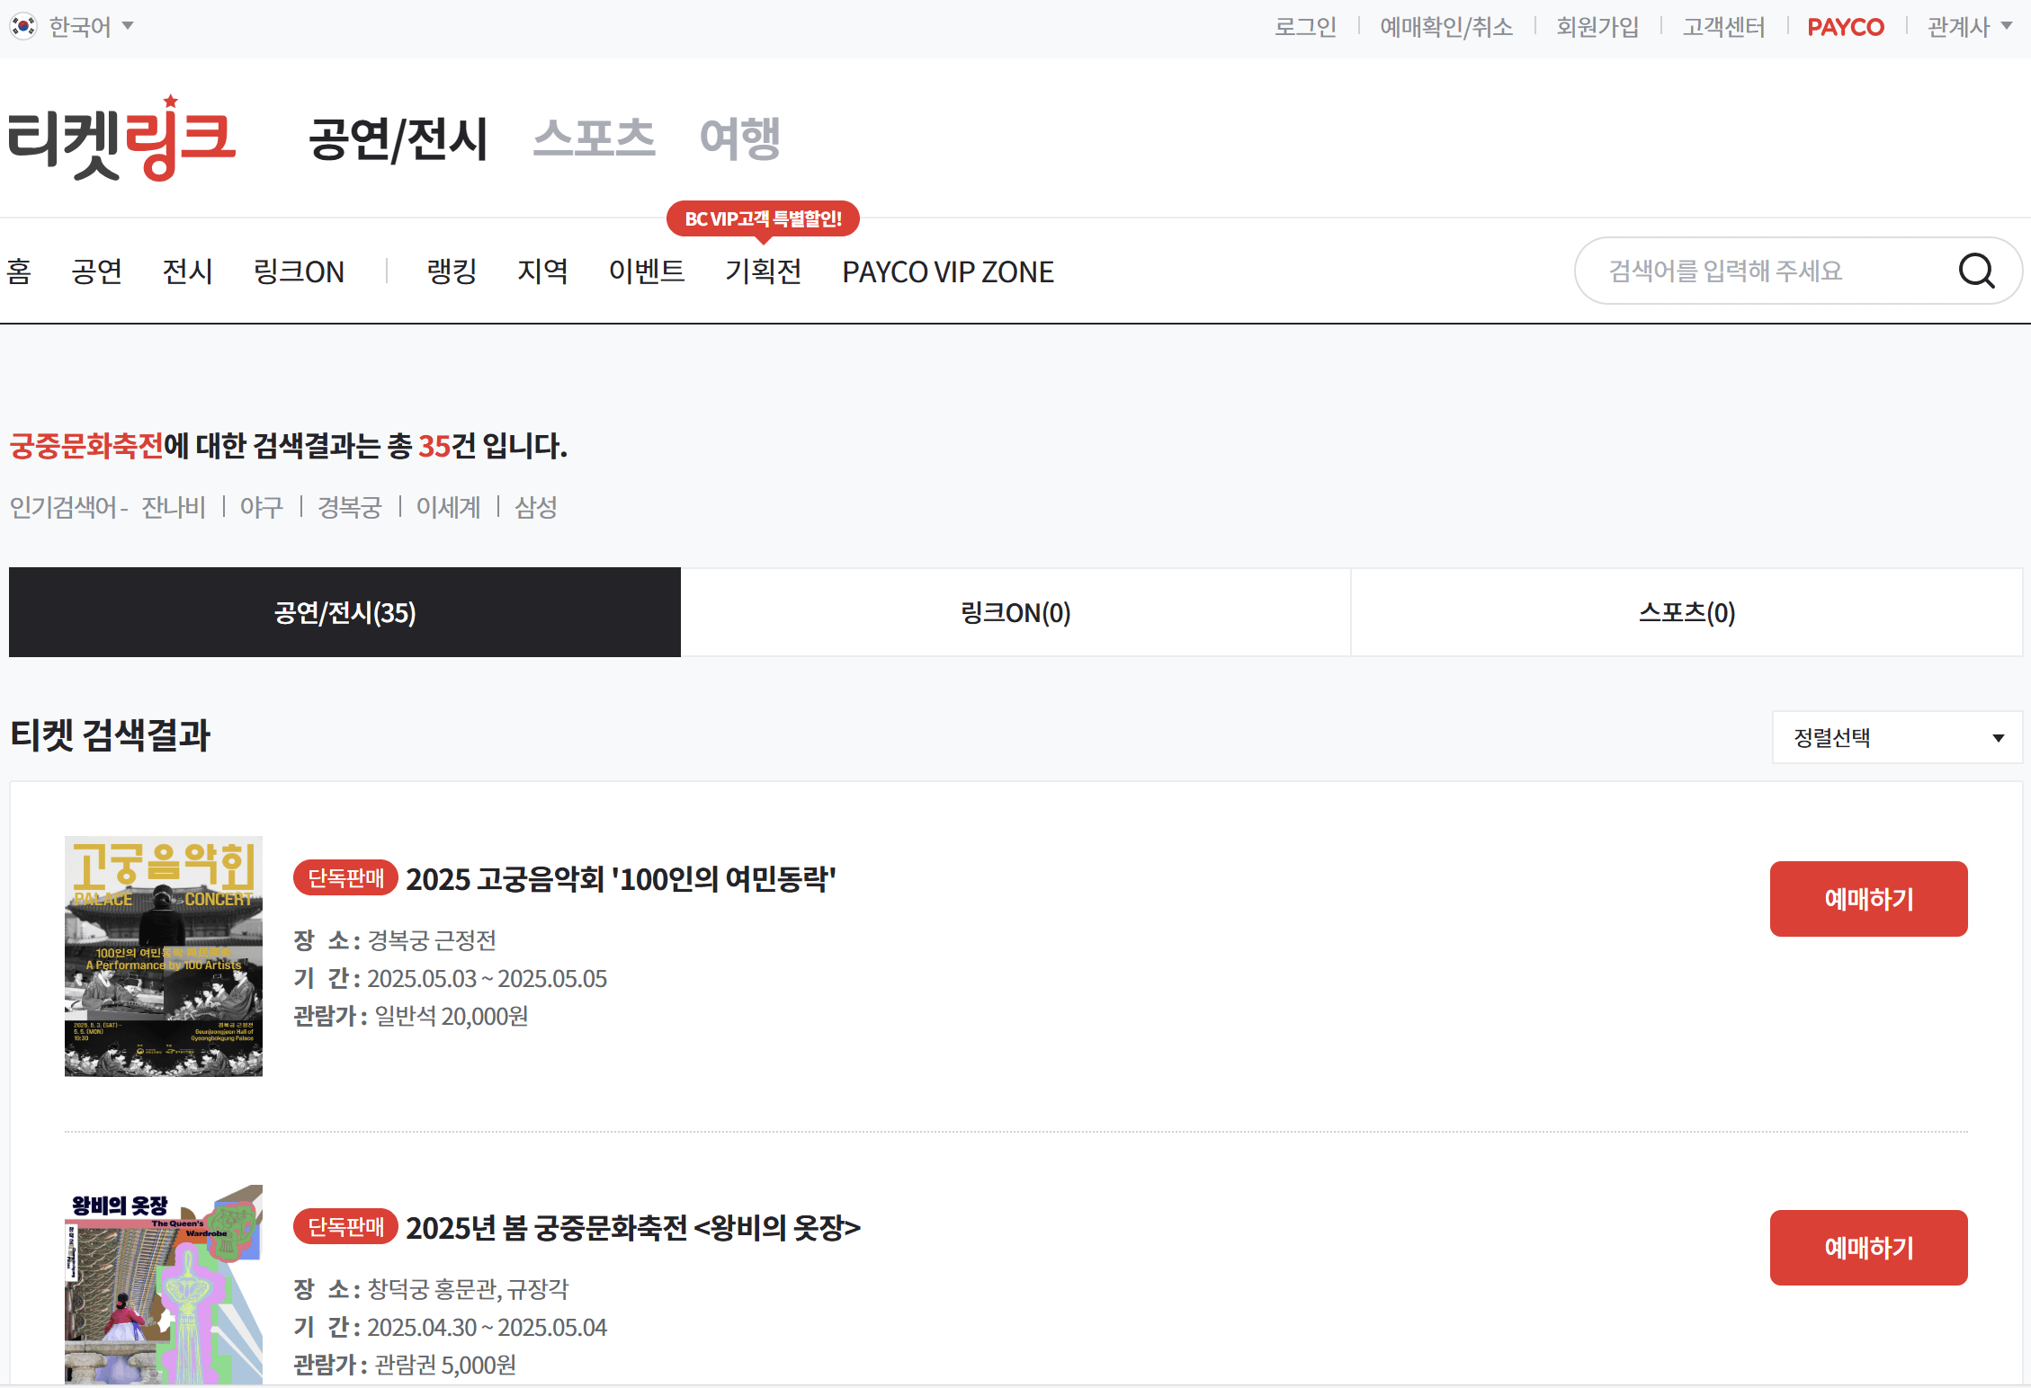The height and width of the screenshot is (1388, 2031).
Task: Switch to the 스포츠(0) results tab
Action: 1687,612
